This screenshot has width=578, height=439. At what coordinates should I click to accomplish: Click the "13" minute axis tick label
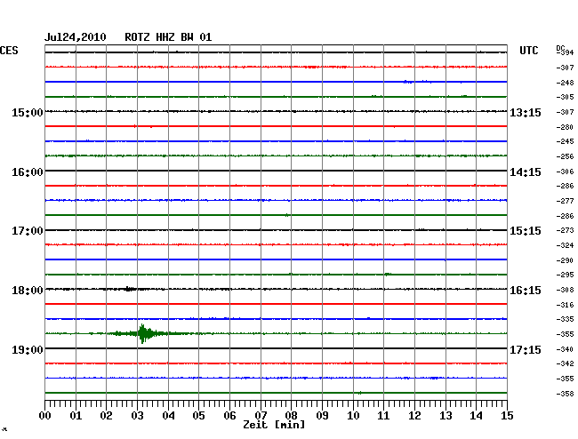click(446, 416)
